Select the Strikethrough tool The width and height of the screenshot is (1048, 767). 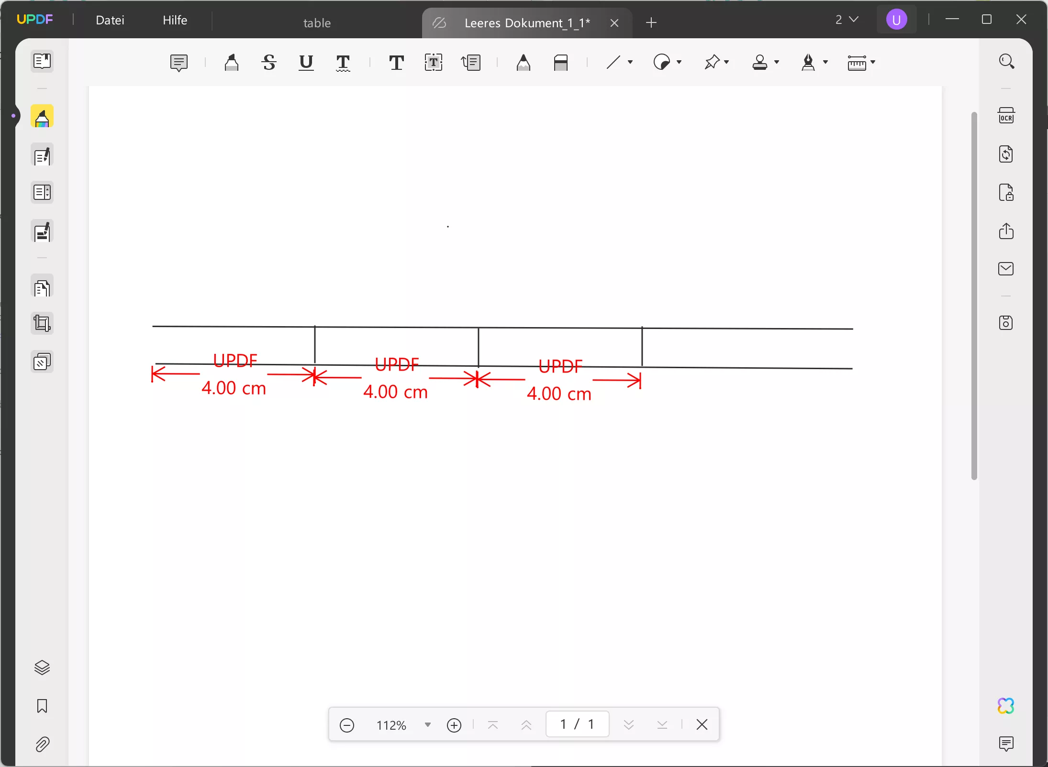(x=269, y=63)
